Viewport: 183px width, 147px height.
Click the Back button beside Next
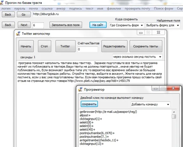tap(8, 25)
